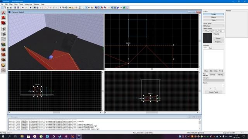Click the toEntity move selected button
Screen dimensions: 248x139
coord(220,75)
